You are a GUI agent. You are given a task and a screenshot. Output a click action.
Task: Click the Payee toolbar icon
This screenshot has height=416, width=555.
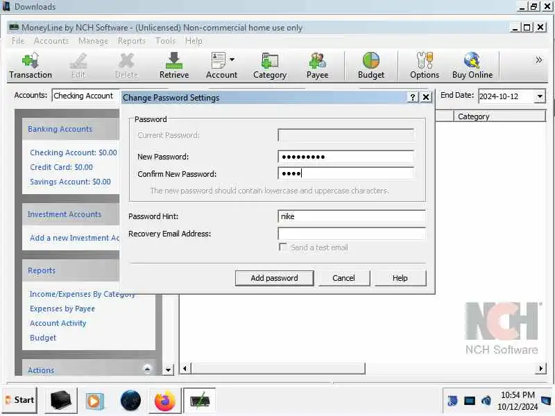(317, 66)
